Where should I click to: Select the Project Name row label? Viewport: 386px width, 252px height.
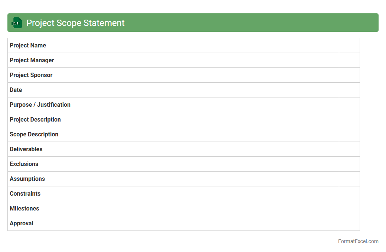[x=28, y=46]
